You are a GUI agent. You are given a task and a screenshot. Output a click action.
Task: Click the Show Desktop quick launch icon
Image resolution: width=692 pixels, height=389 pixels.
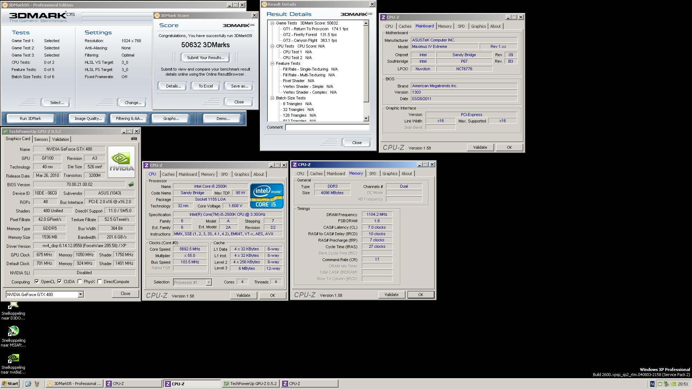tap(28, 384)
